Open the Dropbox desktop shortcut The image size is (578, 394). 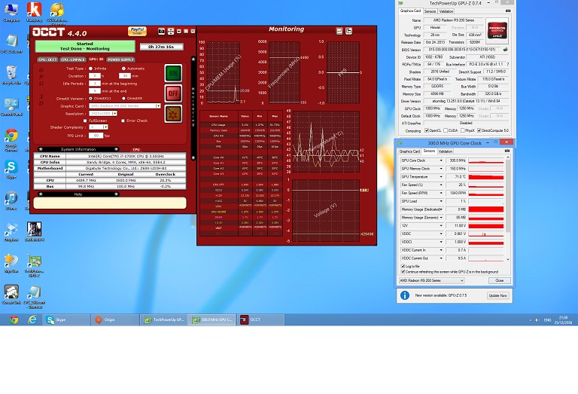click(x=11, y=233)
